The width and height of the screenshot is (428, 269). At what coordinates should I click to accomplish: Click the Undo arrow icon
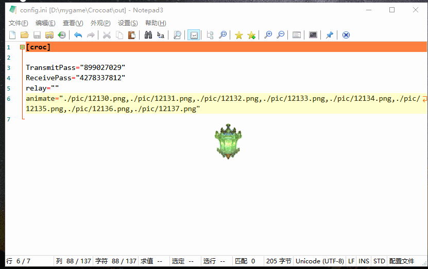coord(78,35)
